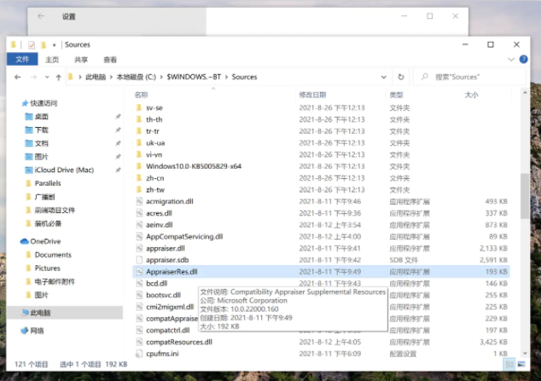This screenshot has height=381, width=541.
Task: Switch to large icons view
Action: click(521, 364)
